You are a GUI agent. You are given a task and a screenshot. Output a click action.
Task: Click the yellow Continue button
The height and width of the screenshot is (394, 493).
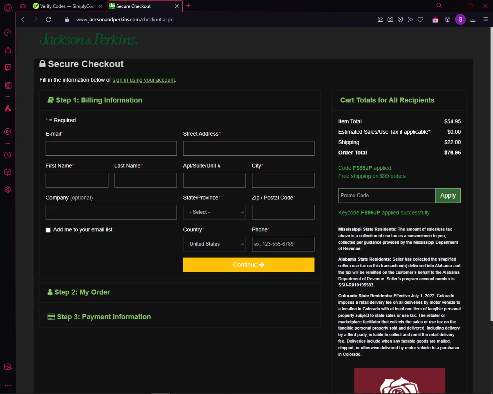point(248,265)
